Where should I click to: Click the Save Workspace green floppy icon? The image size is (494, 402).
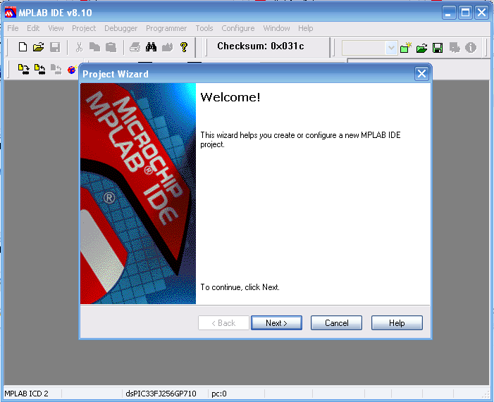[x=438, y=48]
